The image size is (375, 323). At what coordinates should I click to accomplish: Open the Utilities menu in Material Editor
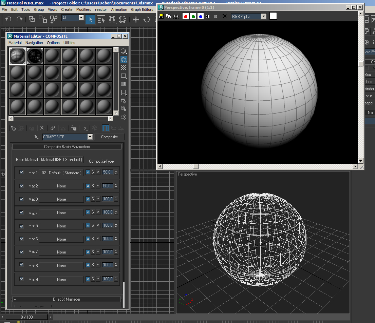point(69,43)
